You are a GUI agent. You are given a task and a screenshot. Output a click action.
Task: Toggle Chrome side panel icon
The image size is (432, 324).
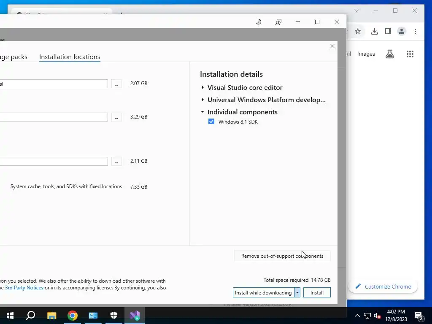click(388, 31)
